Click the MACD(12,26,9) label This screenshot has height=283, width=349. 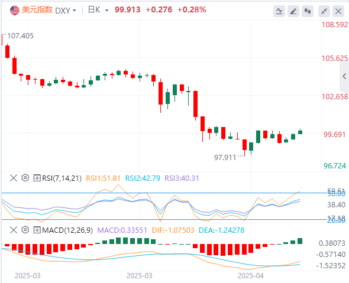(67, 230)
